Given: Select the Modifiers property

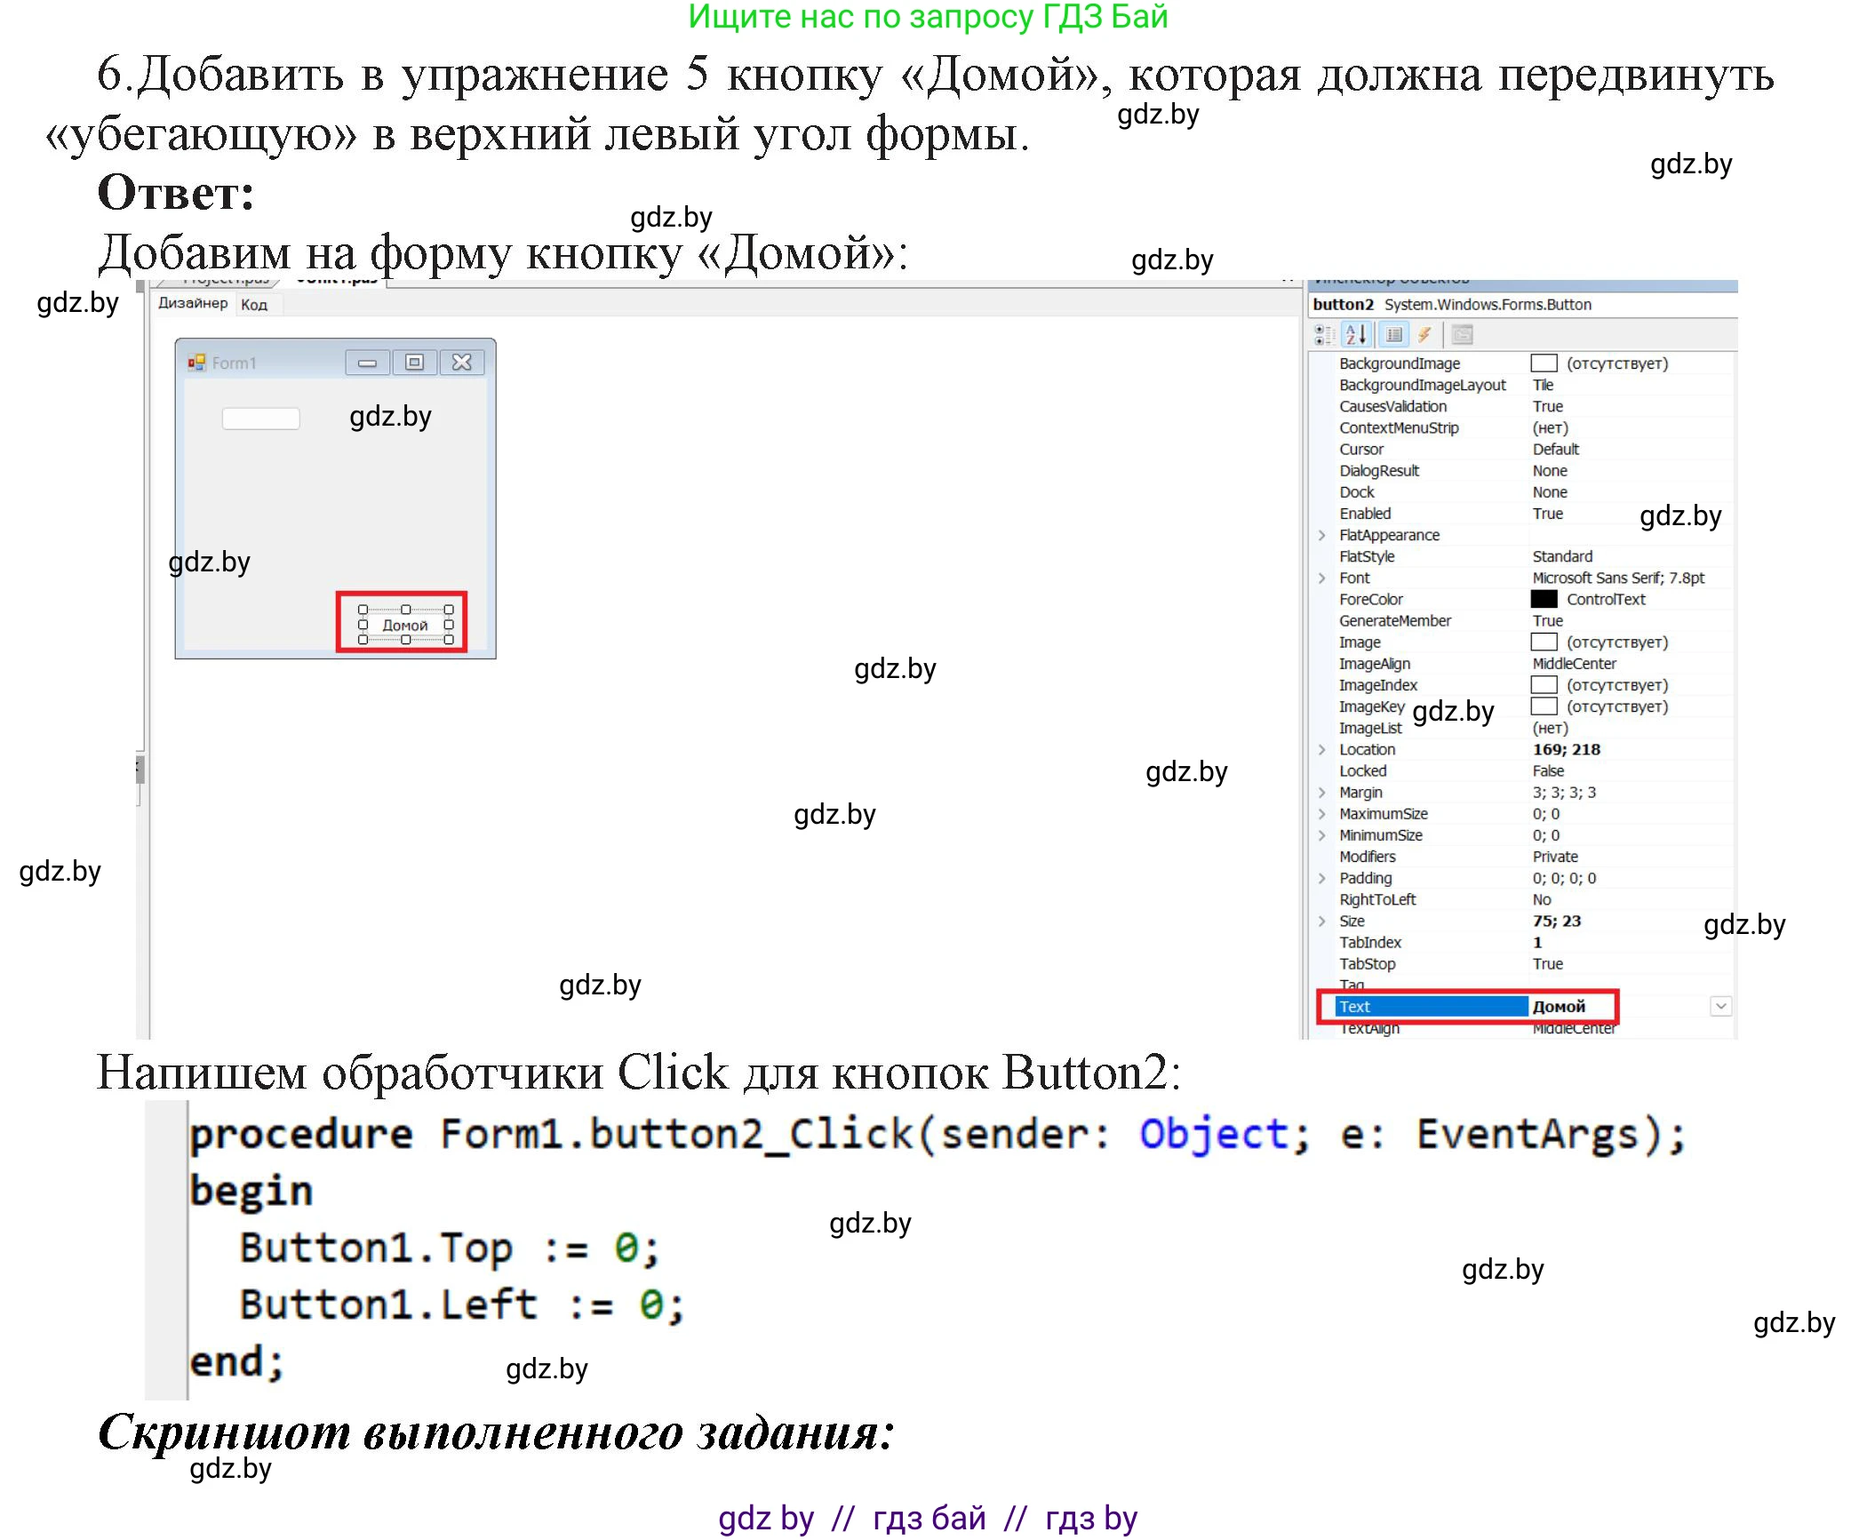Looking at the screenshot, I should pos(1368,857).
